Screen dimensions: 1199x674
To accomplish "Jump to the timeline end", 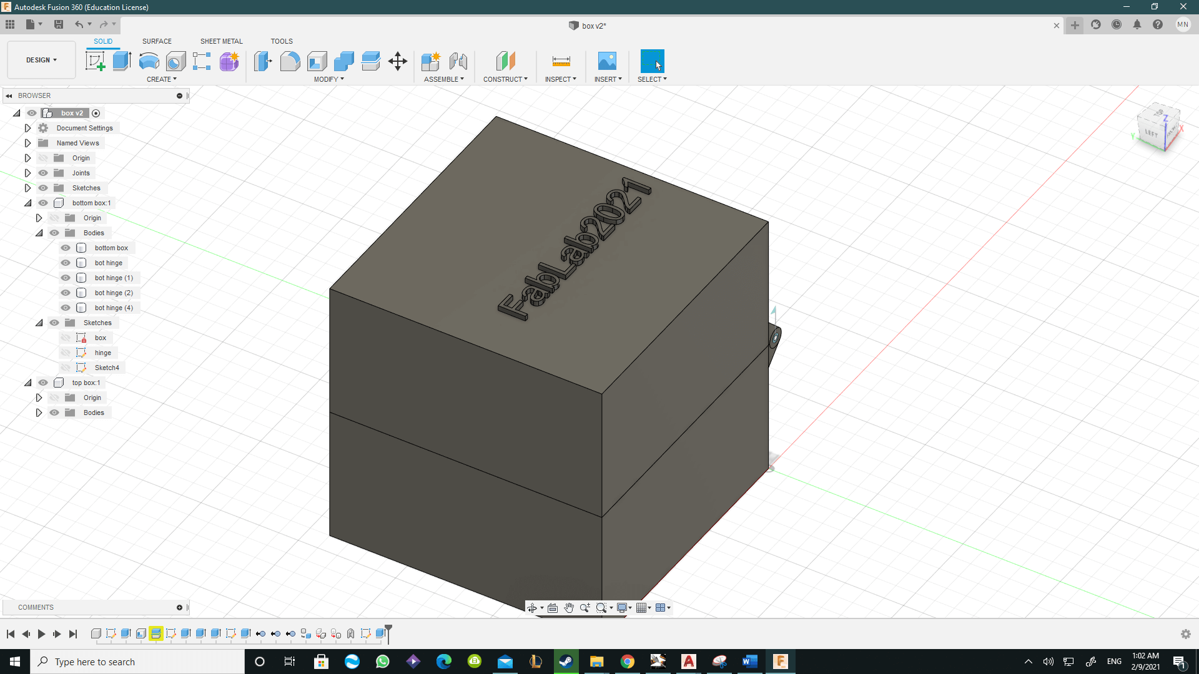I will point(73,634).
